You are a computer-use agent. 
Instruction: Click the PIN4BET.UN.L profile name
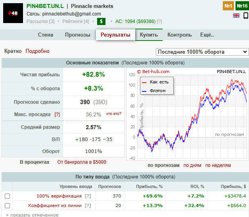(x=45, y=6)
